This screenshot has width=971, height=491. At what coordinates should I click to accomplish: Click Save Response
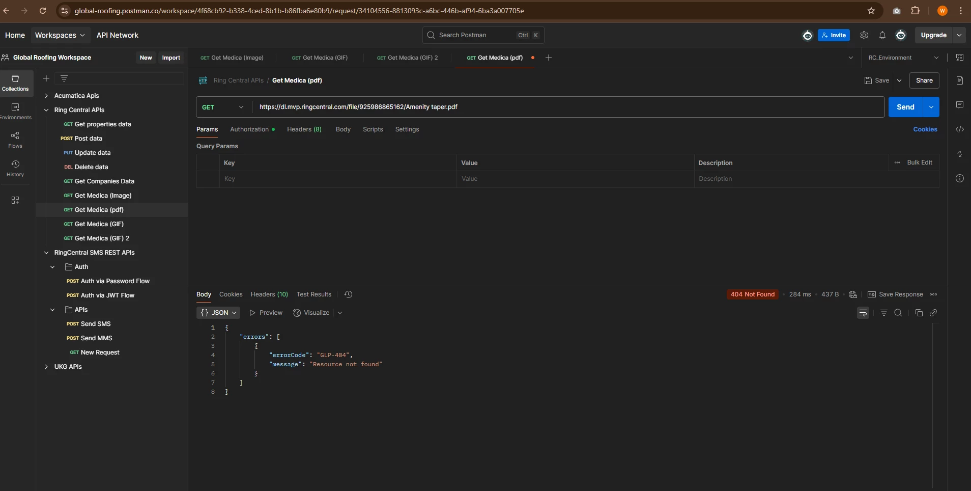pyautogui.click(x=895, y=294)
